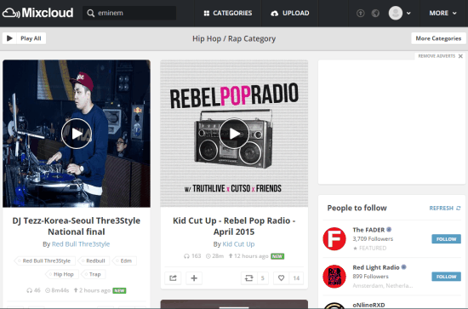Select the Edm tag
Image resolution: width=468 pixels, height=309 pixels.
coord(125,260)
